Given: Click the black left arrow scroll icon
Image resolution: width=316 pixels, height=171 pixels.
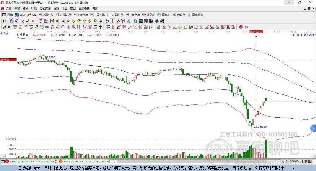Looking at the screenshot, I should [x=63, y=21].
